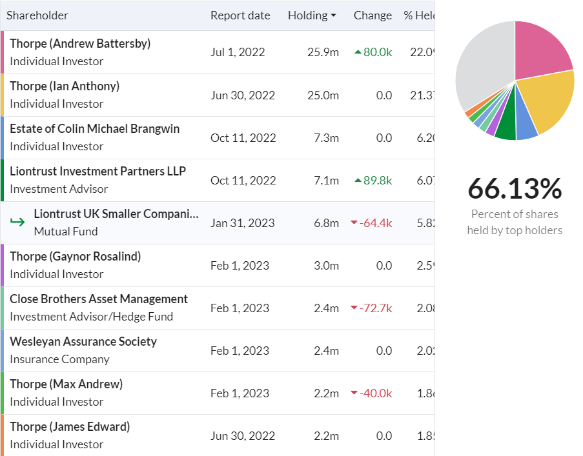
Task: Click 'Mutual Fund' under Liontrust UK Smaller Companies
Action: pyautogui.click(x=66, y=232)
